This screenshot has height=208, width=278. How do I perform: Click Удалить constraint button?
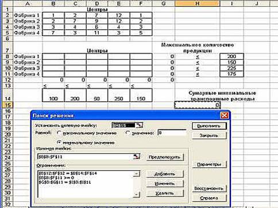(165, 193)
